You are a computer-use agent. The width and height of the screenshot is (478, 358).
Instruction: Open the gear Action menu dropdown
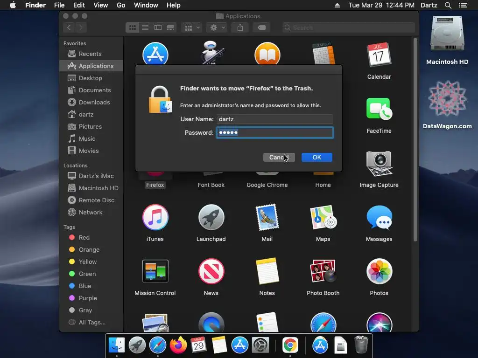click(x=217, y=28)
